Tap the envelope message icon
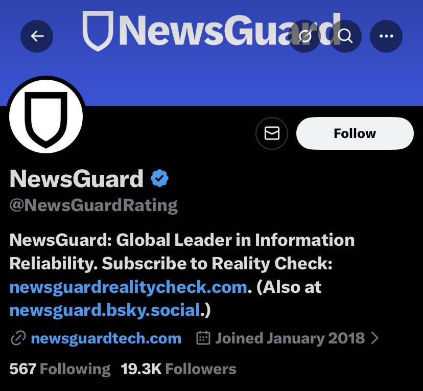 (x=272, y=133)
